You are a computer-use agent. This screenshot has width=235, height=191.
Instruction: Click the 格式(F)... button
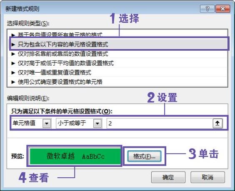[x=144, y=156]
